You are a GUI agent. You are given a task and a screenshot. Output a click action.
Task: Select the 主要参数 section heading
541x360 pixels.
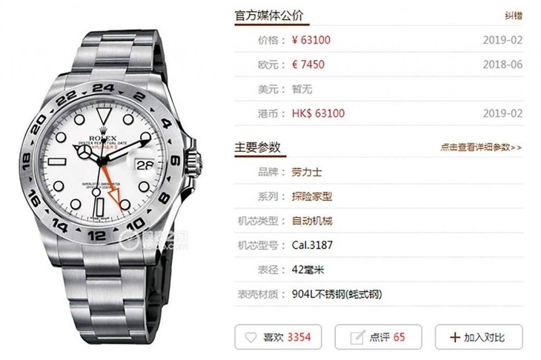(x=257, y=147)
